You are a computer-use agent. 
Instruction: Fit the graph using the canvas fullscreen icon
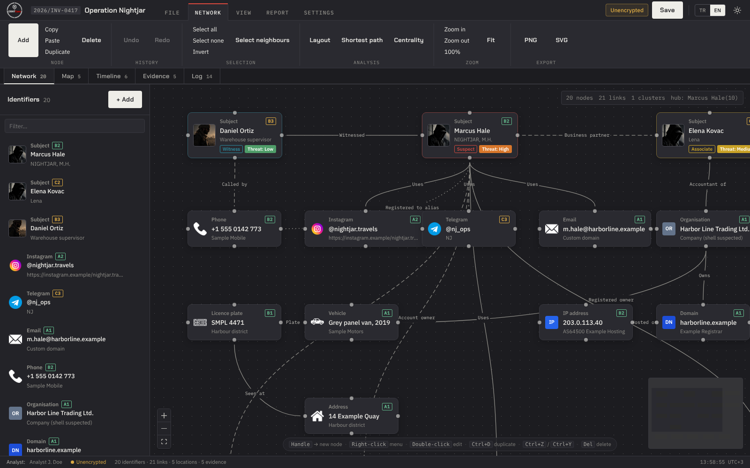(164, 442)
